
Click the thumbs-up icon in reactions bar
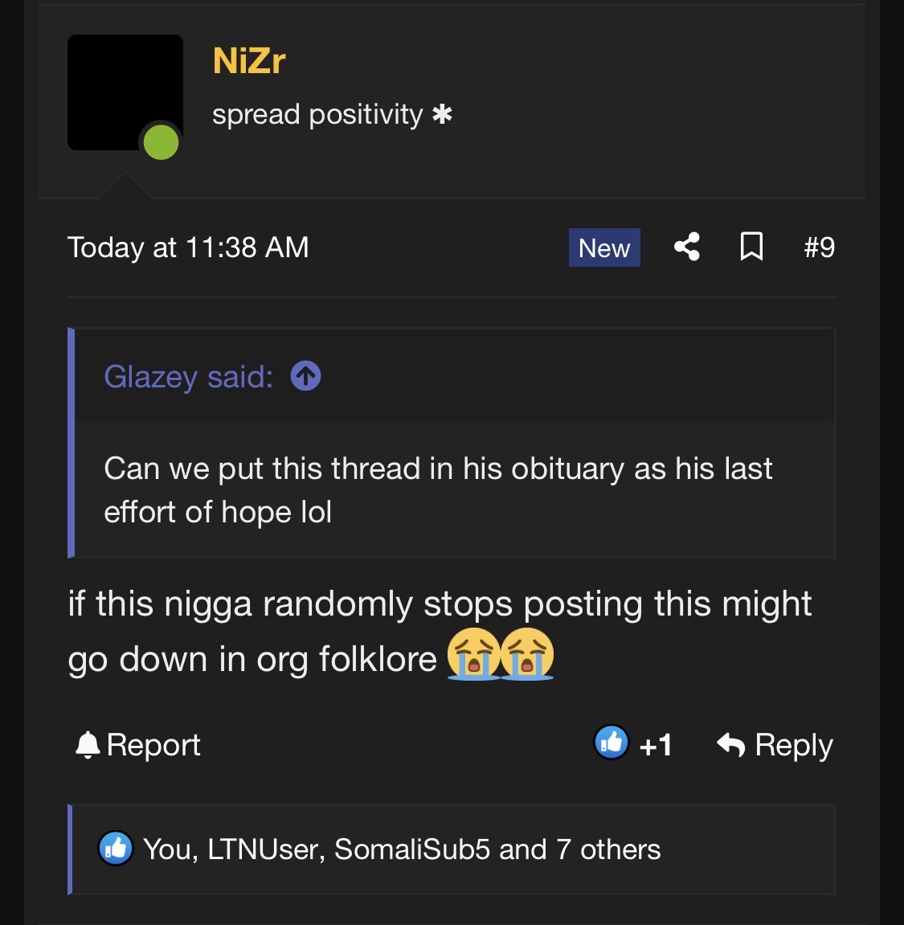pyautogui.click(x=115, y=849)
